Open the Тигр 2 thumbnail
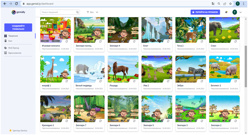 pos(191,30)
